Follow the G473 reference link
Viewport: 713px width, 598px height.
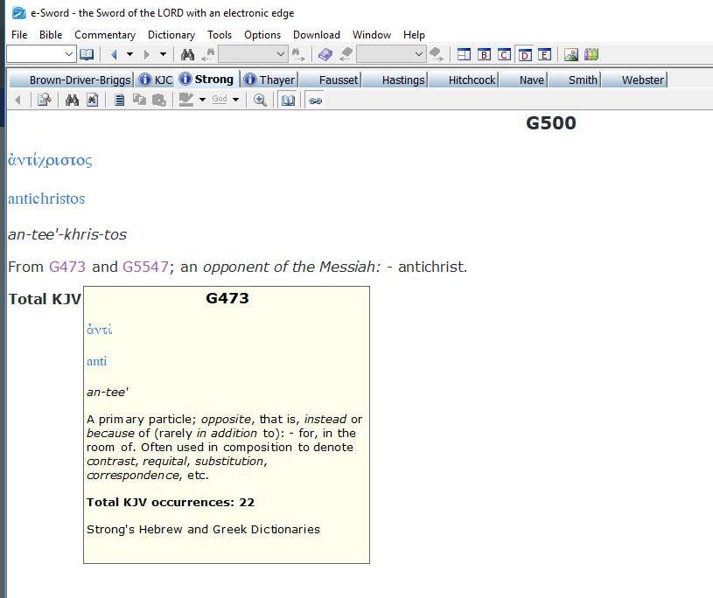click(x=66, y=267)
